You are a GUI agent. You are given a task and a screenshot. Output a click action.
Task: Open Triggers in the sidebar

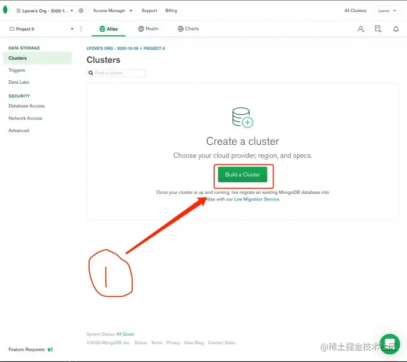(x=17, y=70)
